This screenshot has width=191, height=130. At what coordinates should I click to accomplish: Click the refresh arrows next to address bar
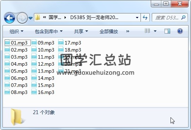coord(145,18)
